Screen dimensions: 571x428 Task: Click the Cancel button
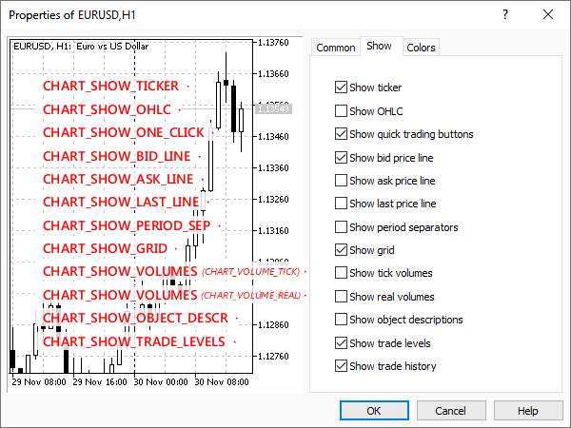(451, 411)
